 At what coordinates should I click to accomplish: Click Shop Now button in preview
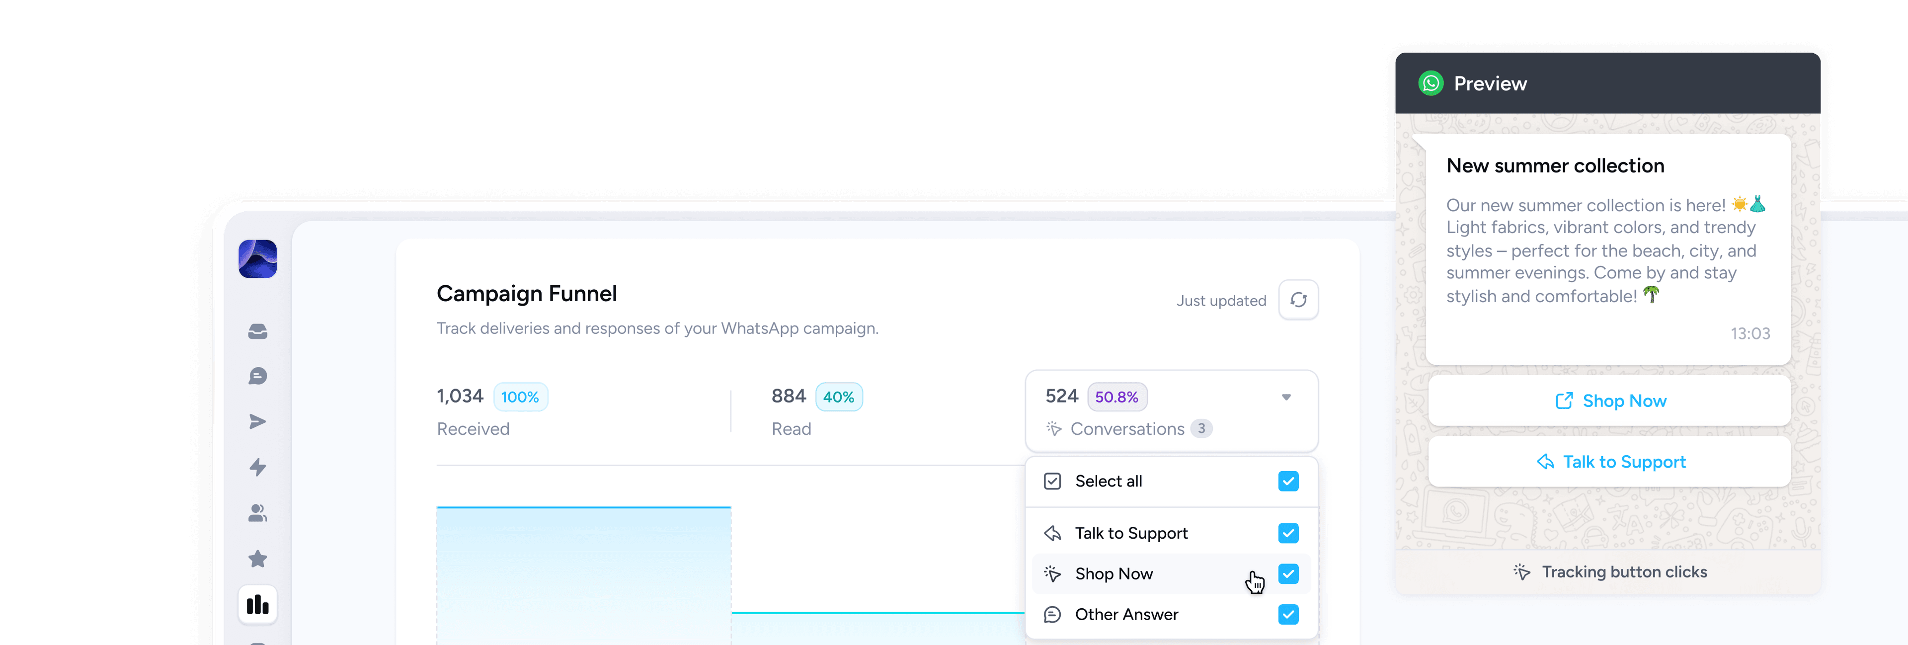[x=1609, y=402]
